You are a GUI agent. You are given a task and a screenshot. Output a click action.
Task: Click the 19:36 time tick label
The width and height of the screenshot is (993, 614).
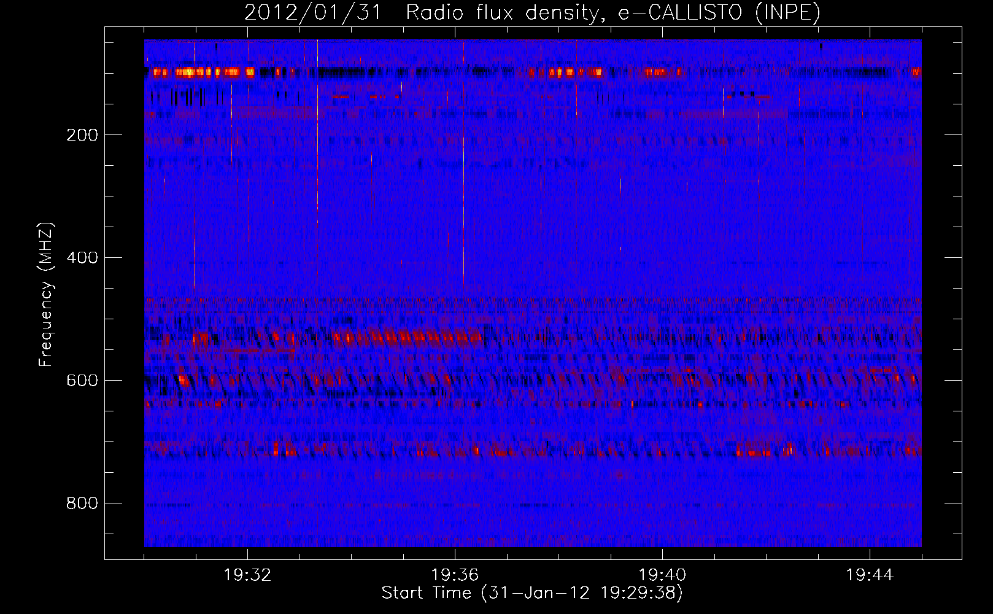pos(455,575)
